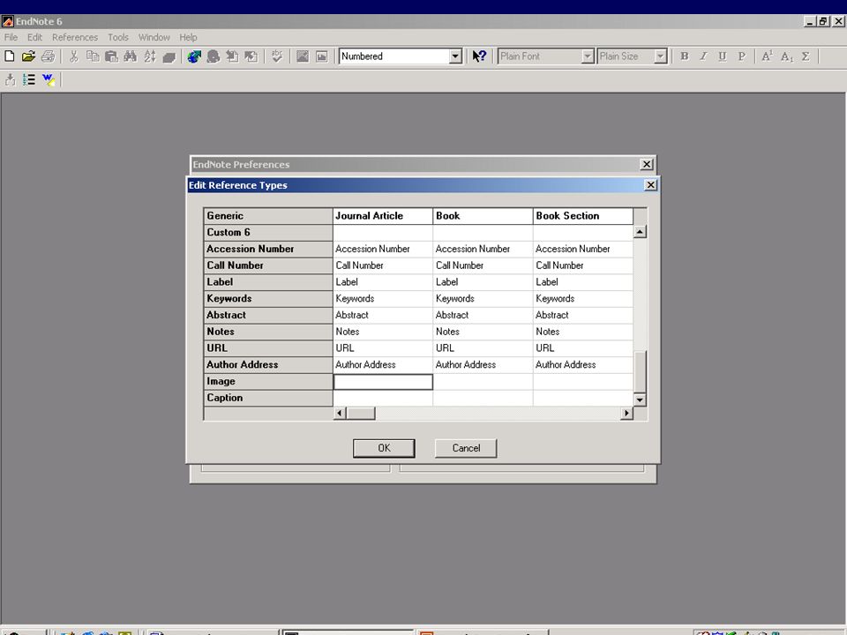Close the EndNote Preferences window
Screen dimensions: 847x635
click(647, 164)
